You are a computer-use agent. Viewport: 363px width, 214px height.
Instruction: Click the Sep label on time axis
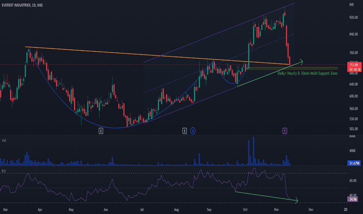209,210
